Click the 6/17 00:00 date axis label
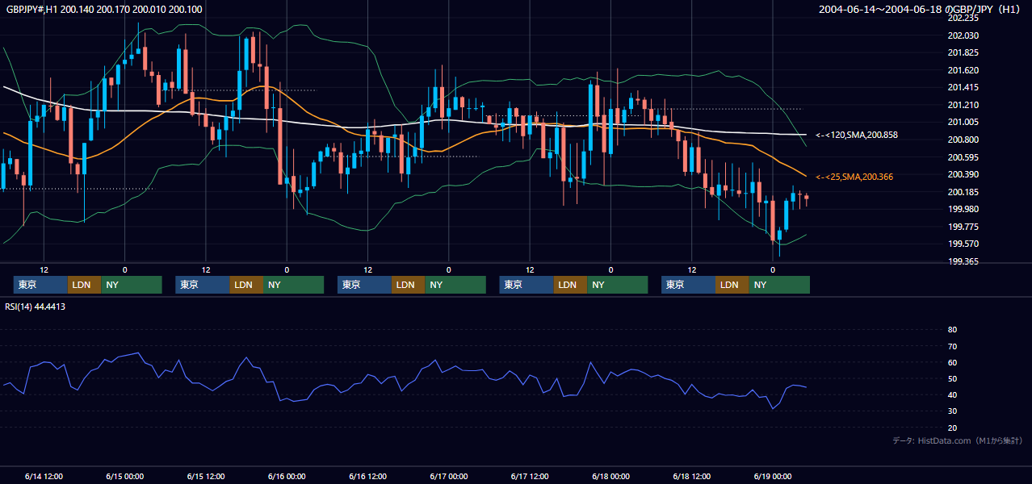 coord(449,477)
